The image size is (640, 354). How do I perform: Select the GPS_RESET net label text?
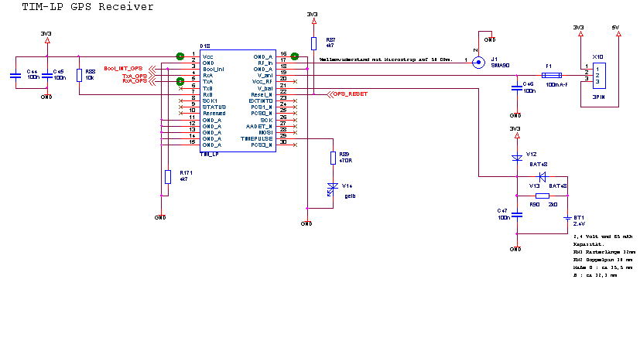coord(351,94)
